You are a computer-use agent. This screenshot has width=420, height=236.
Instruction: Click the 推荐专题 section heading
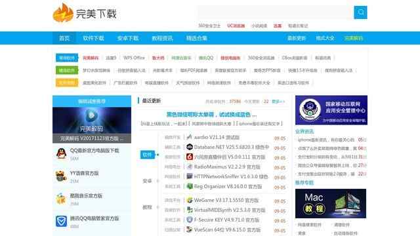[x=304, y=183]
